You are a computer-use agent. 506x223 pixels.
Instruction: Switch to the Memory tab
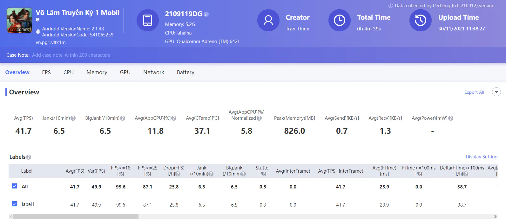point(97,72)
